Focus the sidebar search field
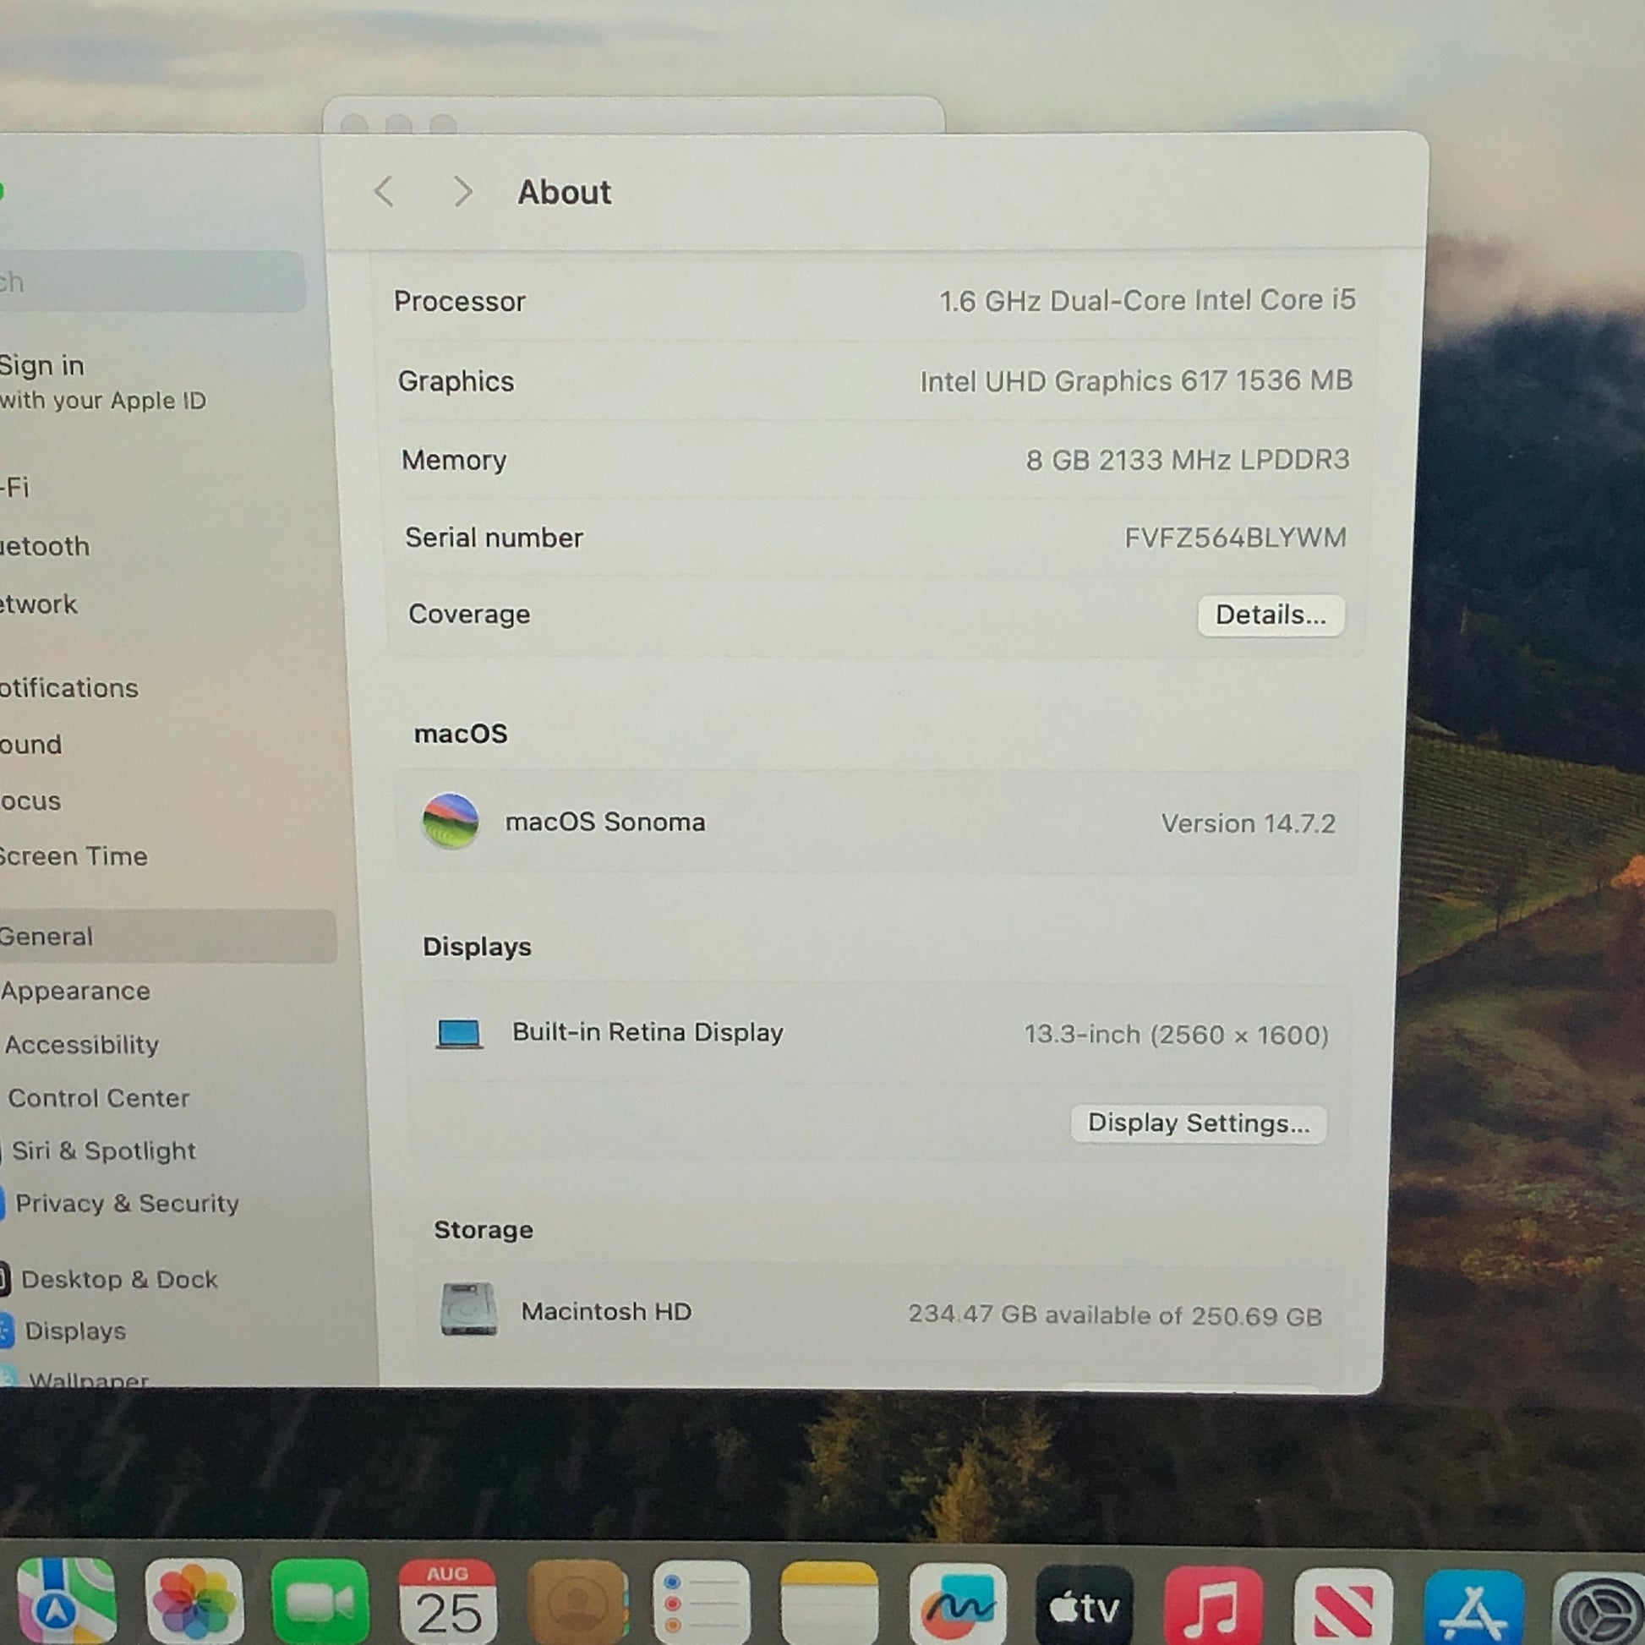This screenshot has height=1645, width=1645. point(151,281)
